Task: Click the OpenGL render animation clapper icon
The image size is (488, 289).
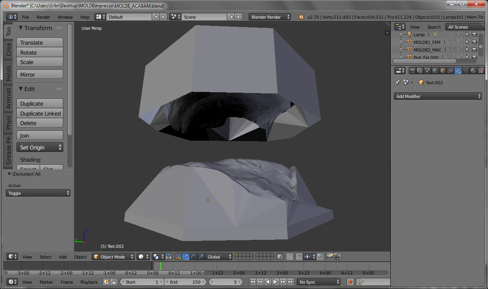Action: pyautogui.click(x=337, y=257)
